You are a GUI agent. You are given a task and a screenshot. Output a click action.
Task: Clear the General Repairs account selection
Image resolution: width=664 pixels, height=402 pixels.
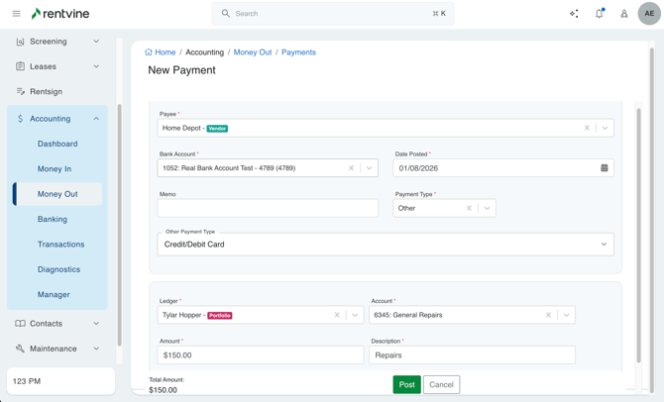click(548, 315)
